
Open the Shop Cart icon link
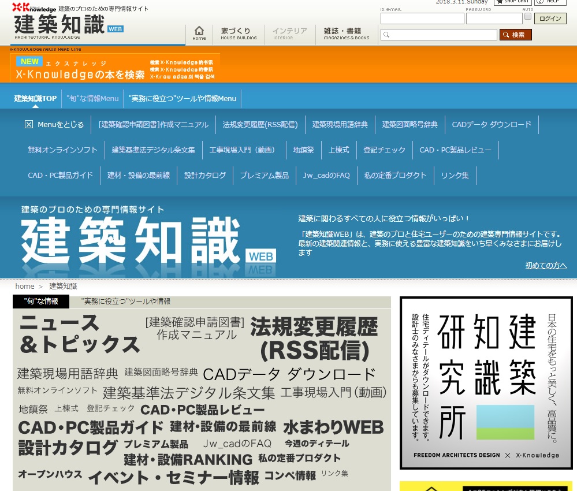[x=513, y=2]
